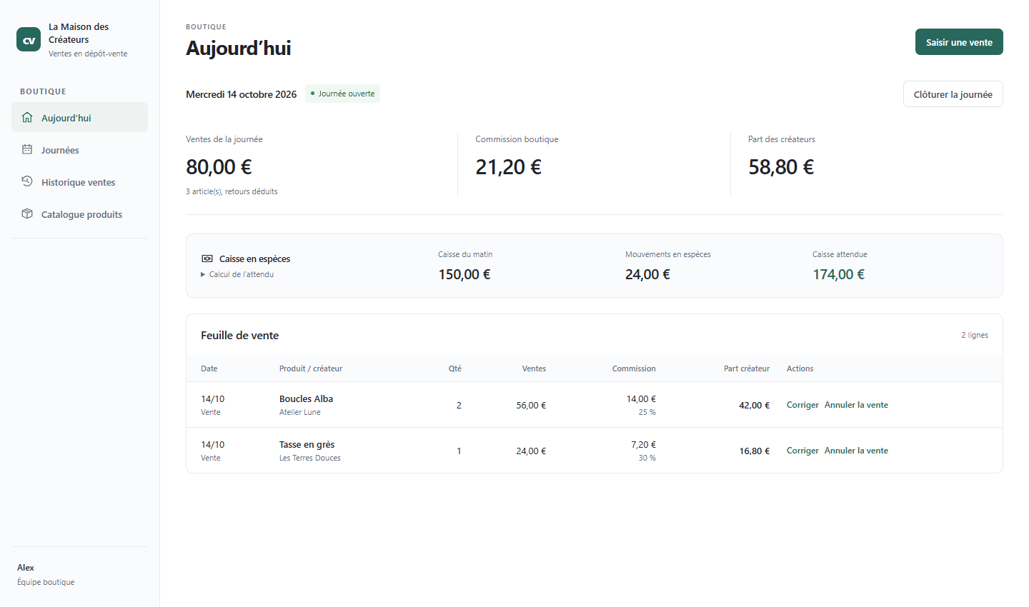The height and width of the screenshot is (607, 1029).
Task: Click the box icon beside Catalogue produits
Action: [x=27, y=214]
